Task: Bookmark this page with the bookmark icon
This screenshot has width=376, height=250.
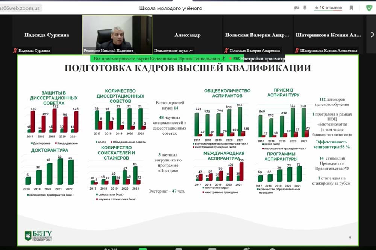Action: (351, 8)
